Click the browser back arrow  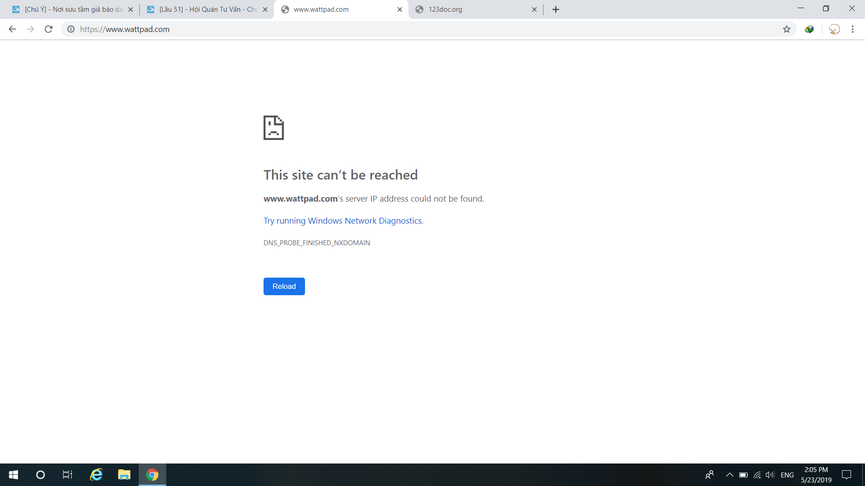(12, 29)
